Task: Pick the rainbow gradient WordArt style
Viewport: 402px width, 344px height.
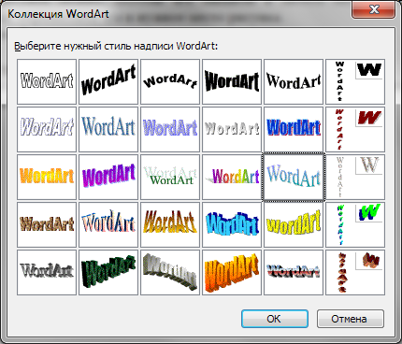Action: (232, 177)
